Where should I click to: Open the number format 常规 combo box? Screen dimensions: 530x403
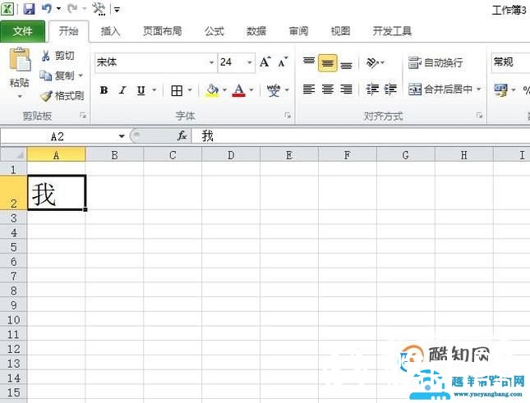[x=511, y=62]
